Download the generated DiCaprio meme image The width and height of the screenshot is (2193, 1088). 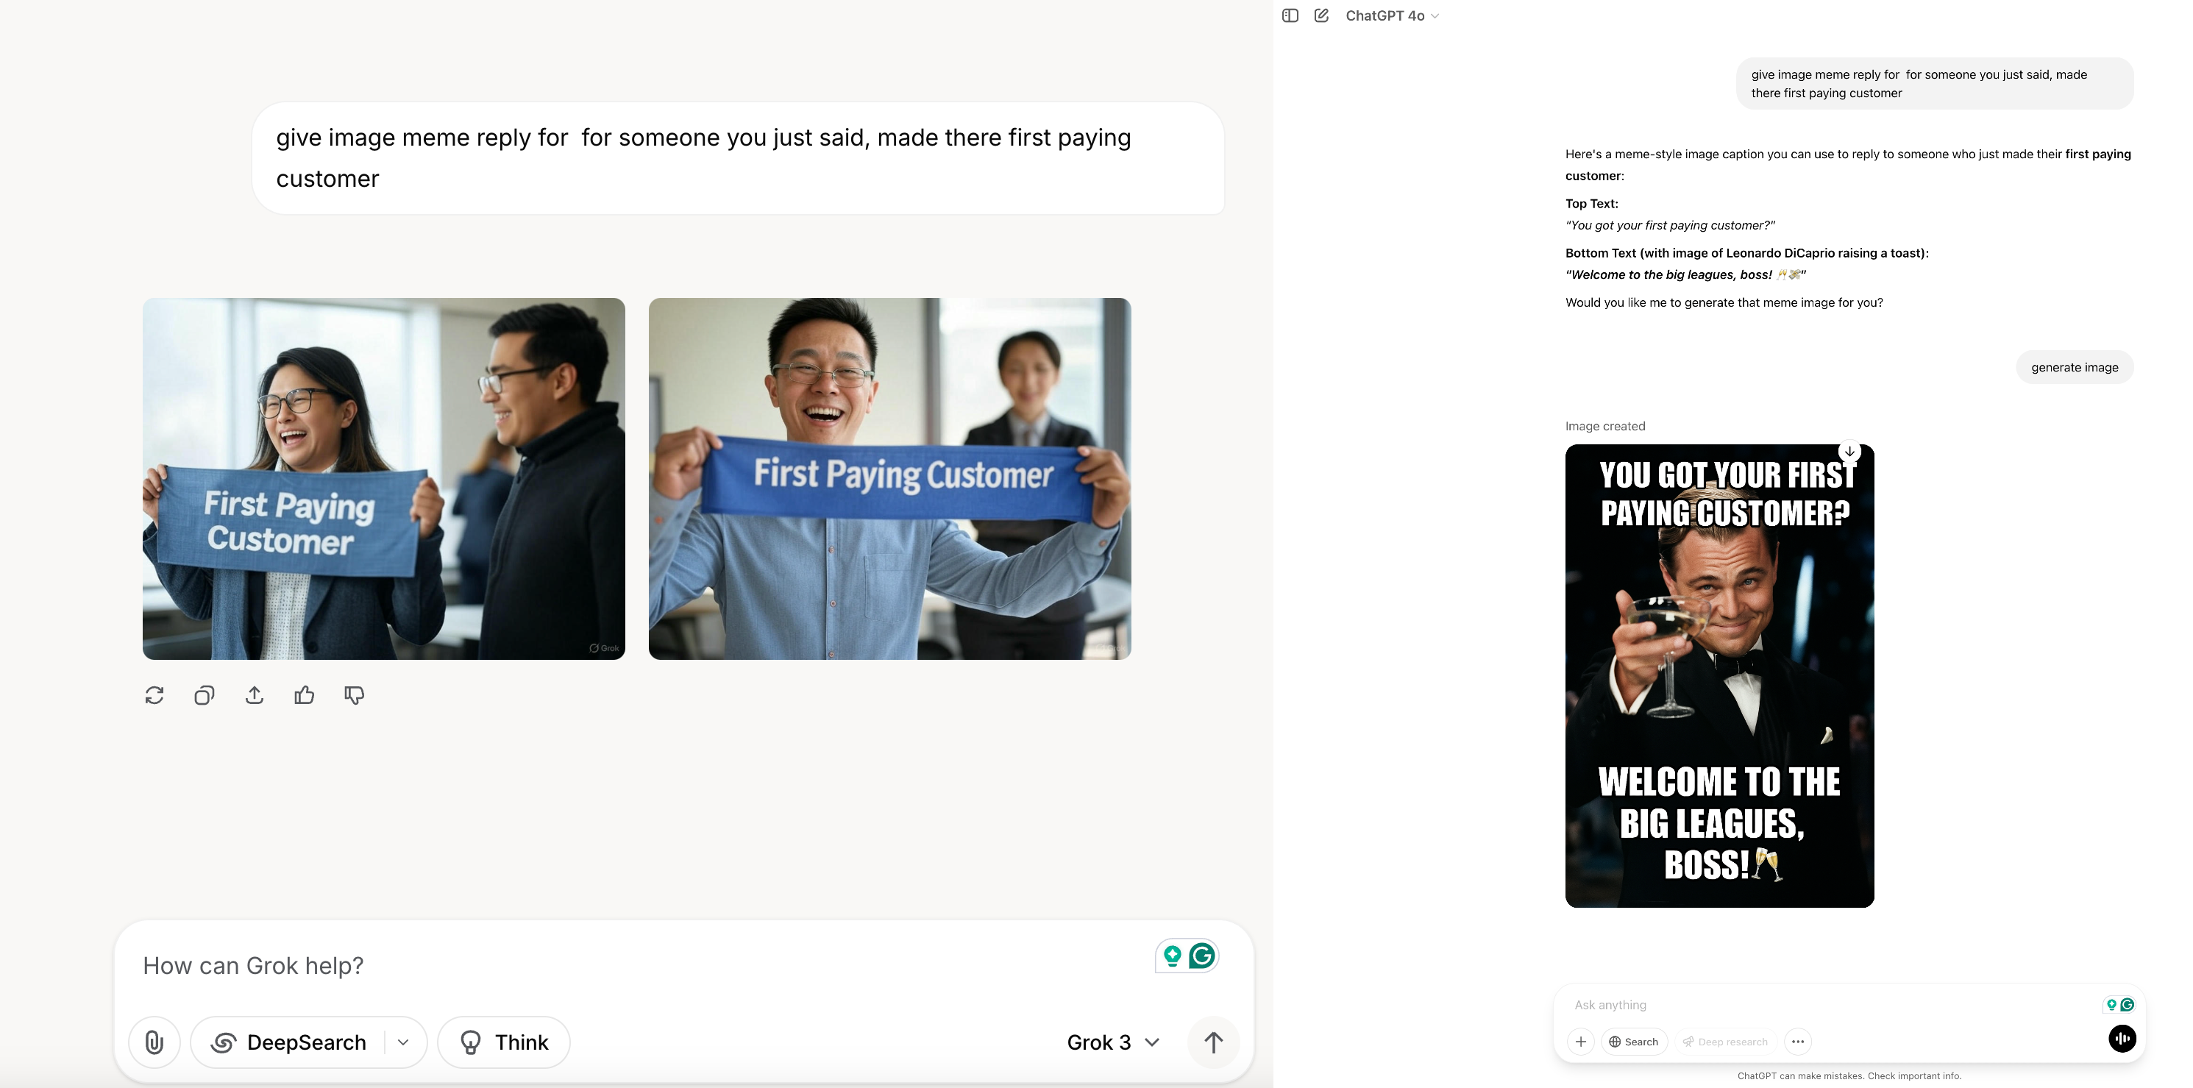click(1849, 451)
